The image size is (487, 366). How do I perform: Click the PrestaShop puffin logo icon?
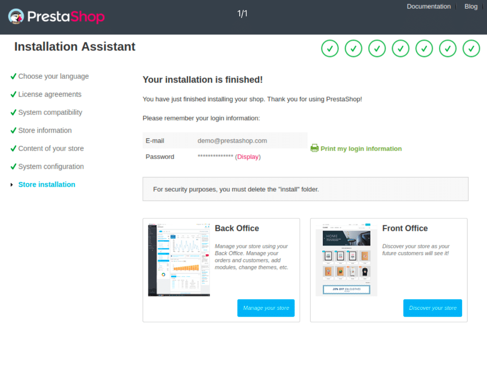(x=16, y=16)
